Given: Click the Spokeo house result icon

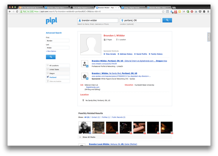Looking at the screenshot, I should 85,76.
